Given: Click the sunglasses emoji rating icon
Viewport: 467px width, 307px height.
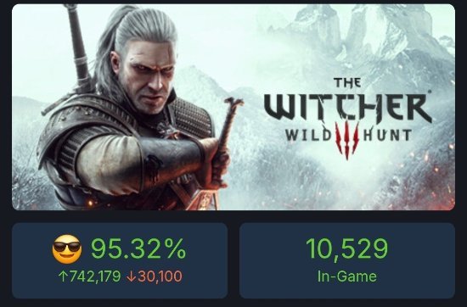Looking at the screenshot, I should click(x=67, y=249).
